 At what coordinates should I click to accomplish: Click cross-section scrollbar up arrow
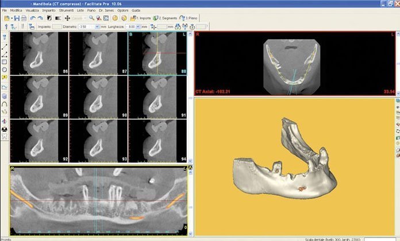tap(190, 34)
